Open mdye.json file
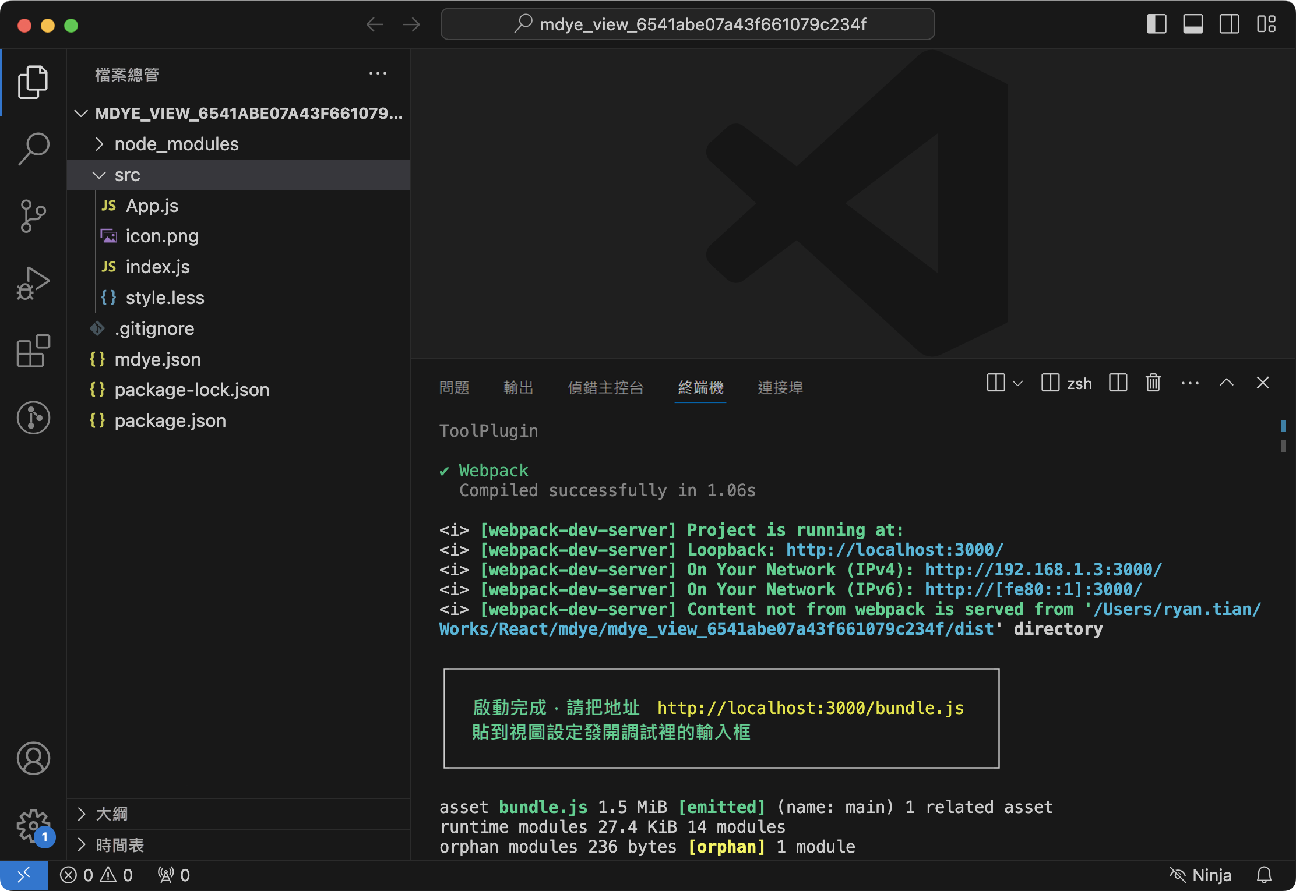 (238, 360)
